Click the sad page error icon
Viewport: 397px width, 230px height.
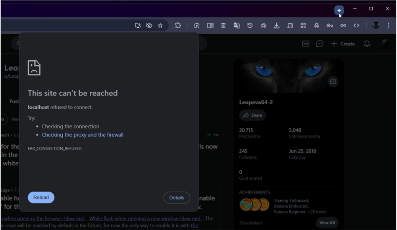coord(34,68)
